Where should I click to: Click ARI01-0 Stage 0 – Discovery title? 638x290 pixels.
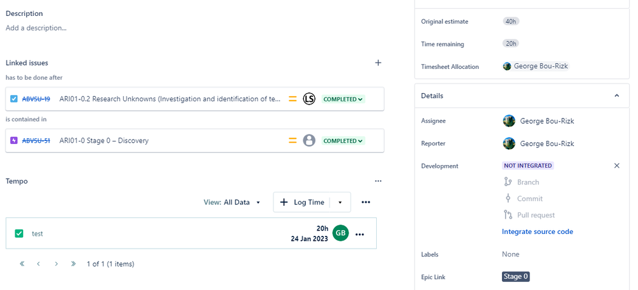pos(103,140)
